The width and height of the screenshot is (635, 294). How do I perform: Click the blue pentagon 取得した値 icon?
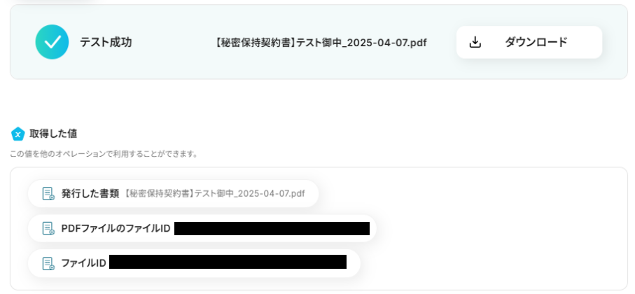click(x=18, y=134)
